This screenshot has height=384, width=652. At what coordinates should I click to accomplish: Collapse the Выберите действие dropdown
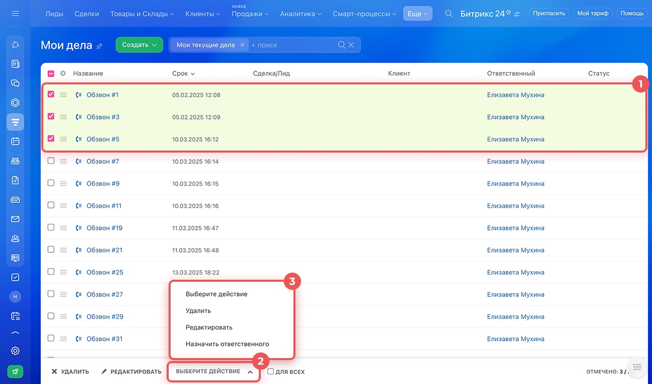[214, 372]
